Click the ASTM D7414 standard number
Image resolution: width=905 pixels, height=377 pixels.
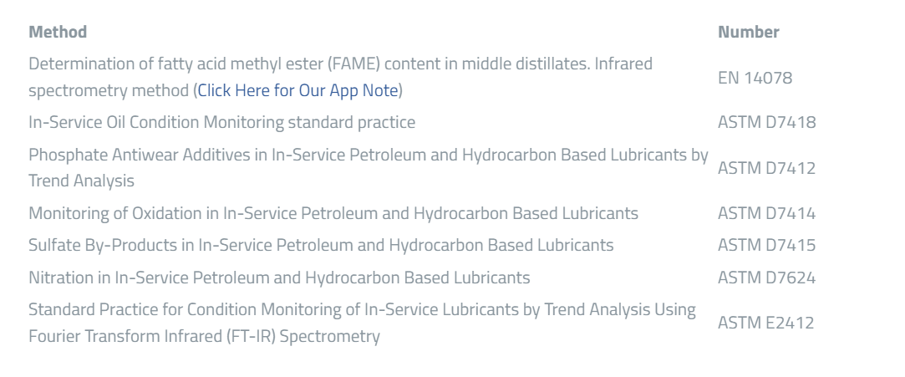pyautogui.click(x=766, y=213)
